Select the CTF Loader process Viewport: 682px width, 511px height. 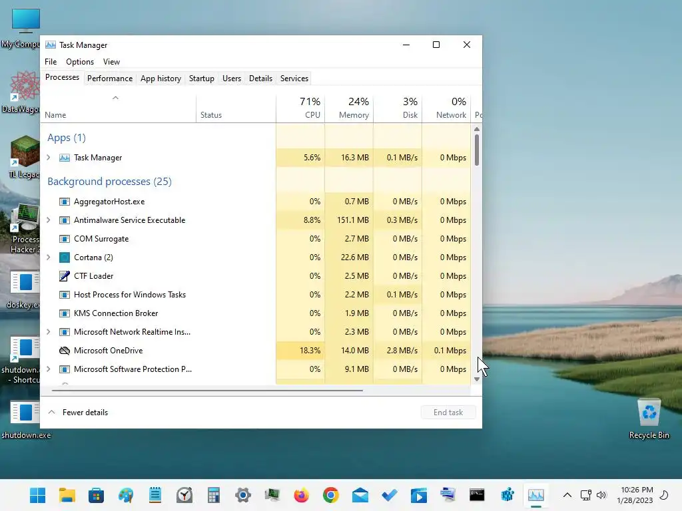[255, 276]
